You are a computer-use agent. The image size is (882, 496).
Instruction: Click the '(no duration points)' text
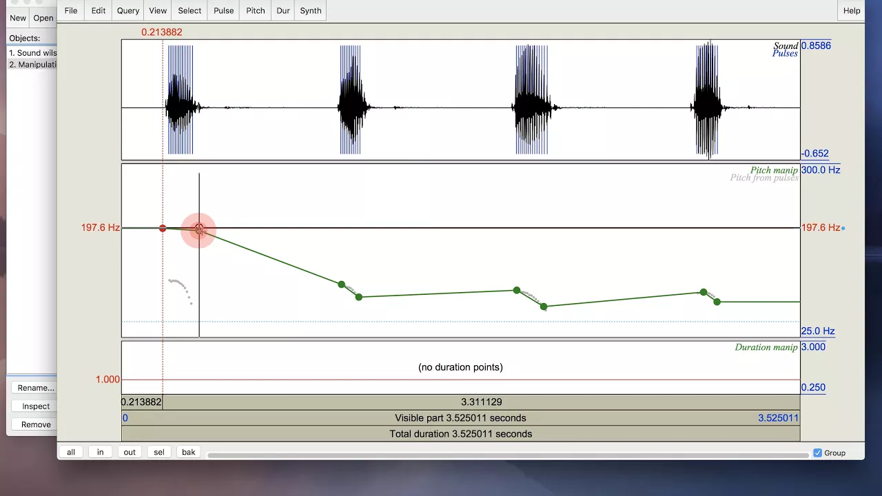click(460, 367)
